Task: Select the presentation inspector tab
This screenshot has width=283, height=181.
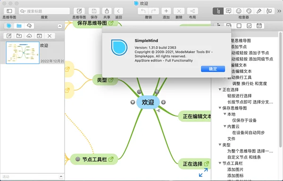Action: pos(269,11)
